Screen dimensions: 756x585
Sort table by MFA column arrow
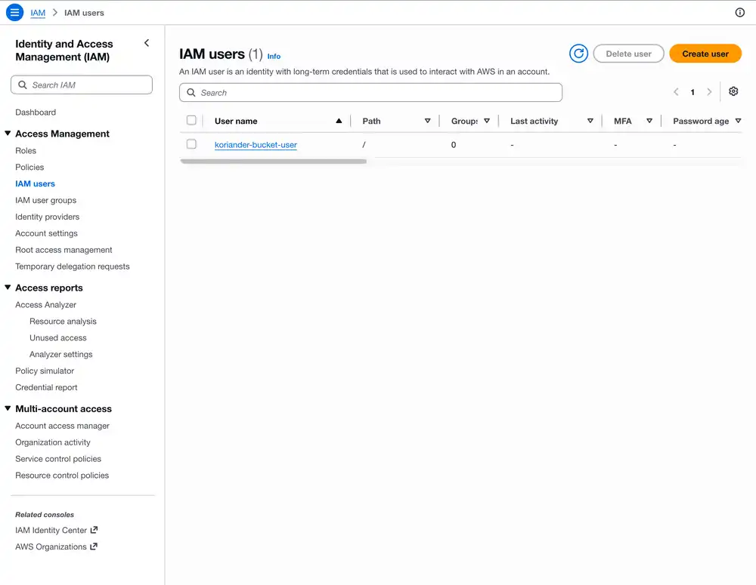[x=649, y=121]
